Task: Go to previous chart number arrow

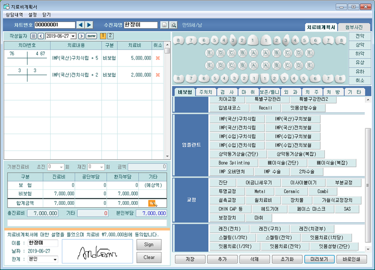Action: [x=80, y=25]
